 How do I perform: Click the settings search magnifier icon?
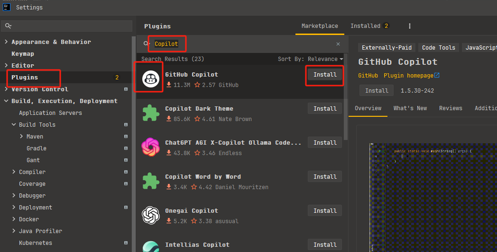click(x=8, y=26)
